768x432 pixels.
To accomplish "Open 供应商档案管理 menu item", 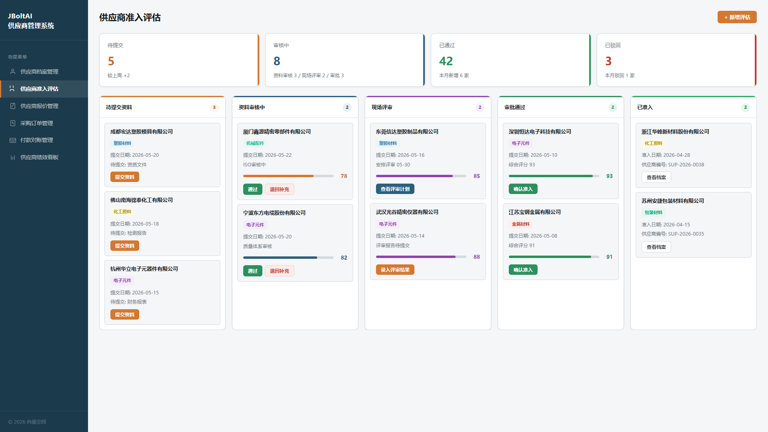I will pos(44,72).
